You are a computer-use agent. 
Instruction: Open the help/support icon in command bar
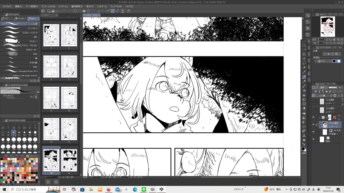pos(128,11)
